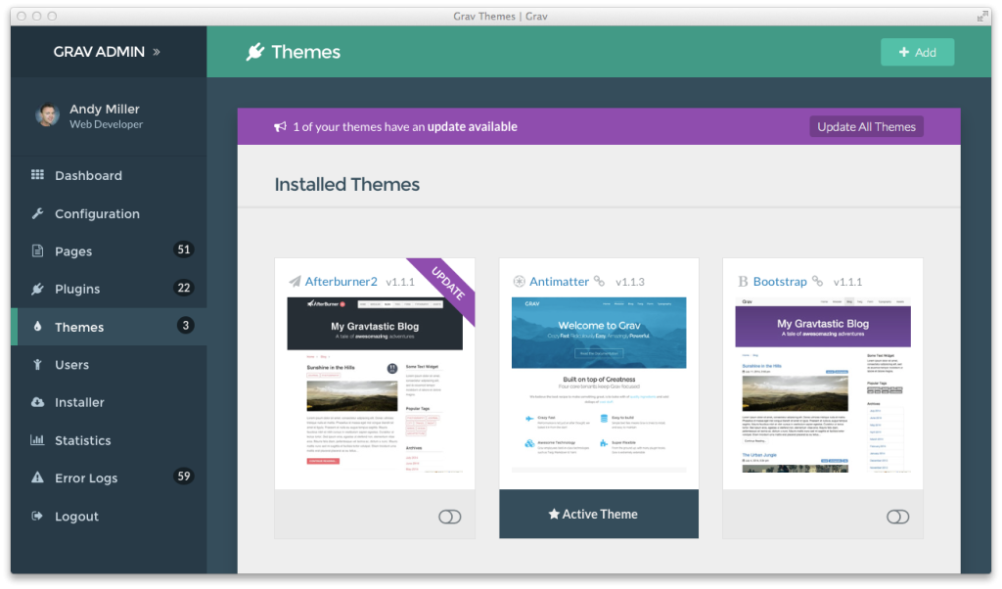Screen dimensions: 1002x589
Task: Click the Statistics bar chart icon
Action: [38, 439]
